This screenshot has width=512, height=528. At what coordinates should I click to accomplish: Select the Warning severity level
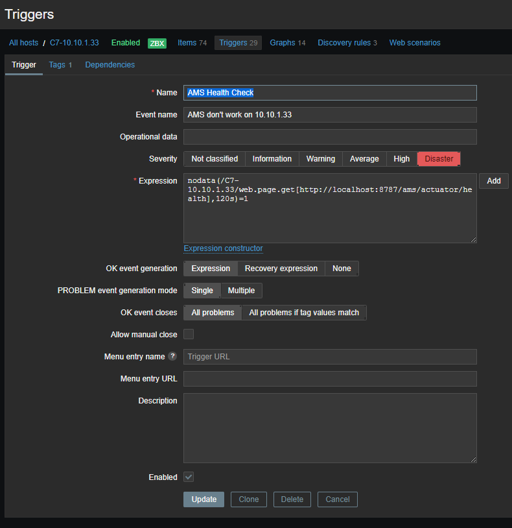[320, 159]
